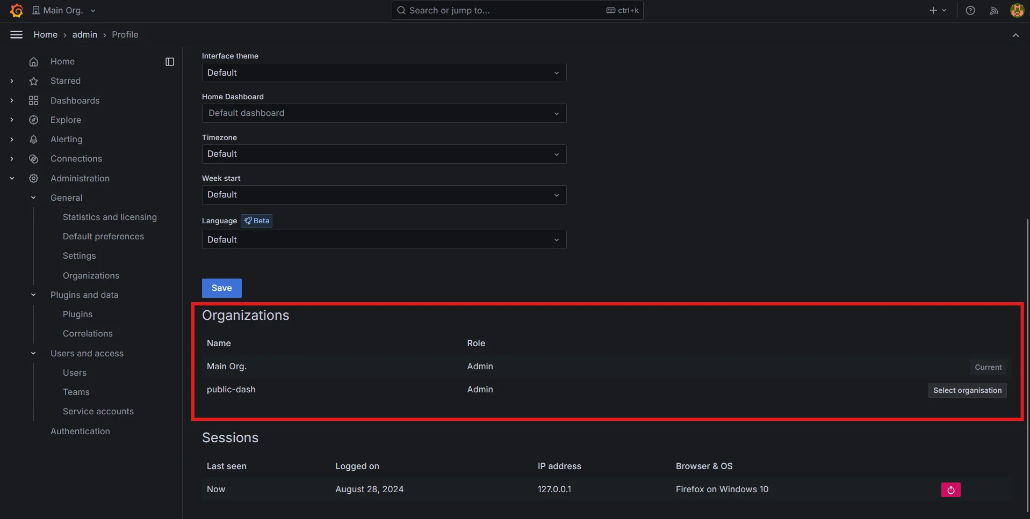Screen dimensions: 1030x519
Task: Open the Home Dashboard selector
Action: [x=383, y=113]
